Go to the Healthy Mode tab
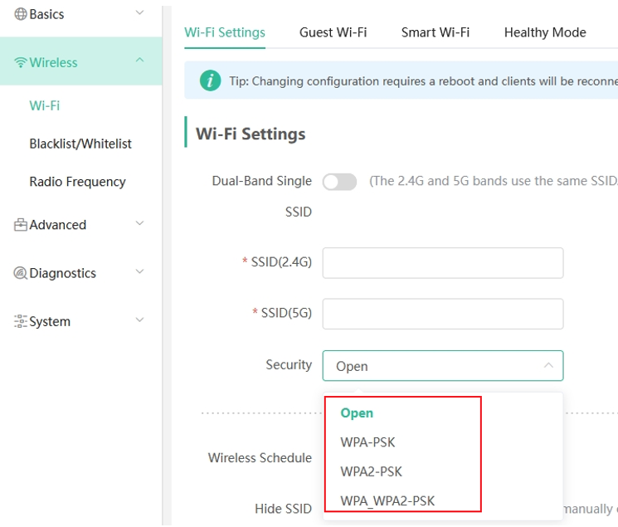 [544, 32]
